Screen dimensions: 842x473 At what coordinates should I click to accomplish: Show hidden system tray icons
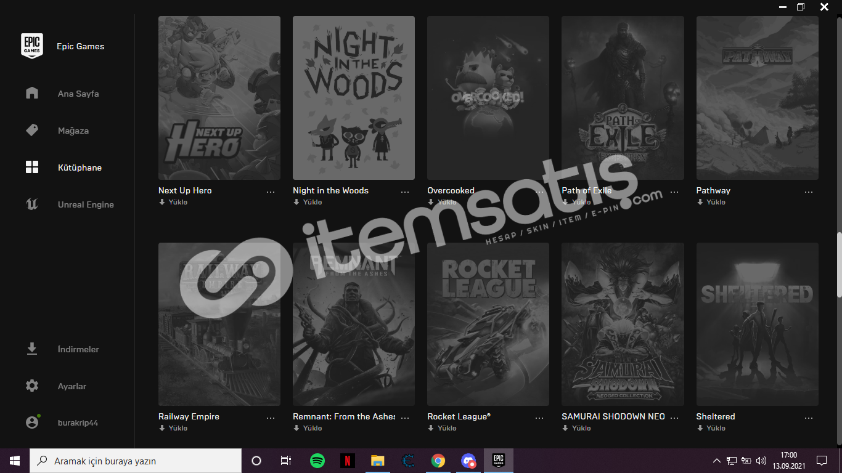(x=716, y=461)
